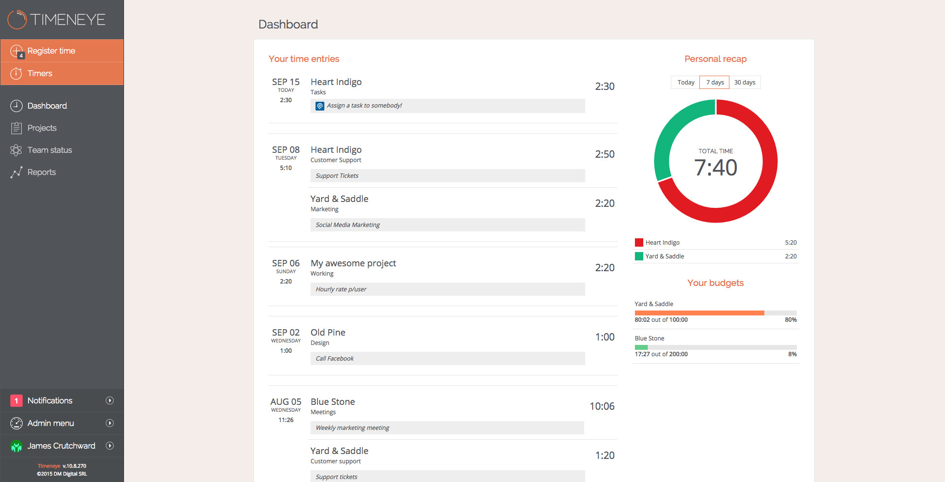Open Projects via the clipboard icon
This screenshot has height=482, width=945.
pyautogui.click(x=16, y=128)
